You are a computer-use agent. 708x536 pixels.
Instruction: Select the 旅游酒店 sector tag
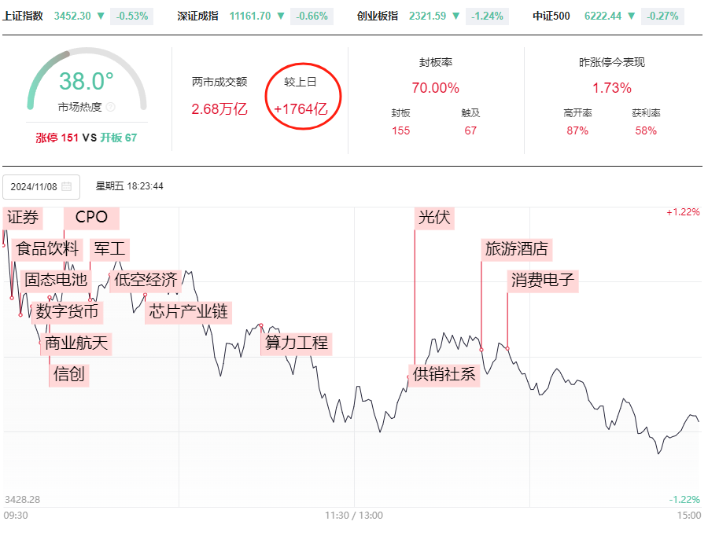tap(516, 250)
